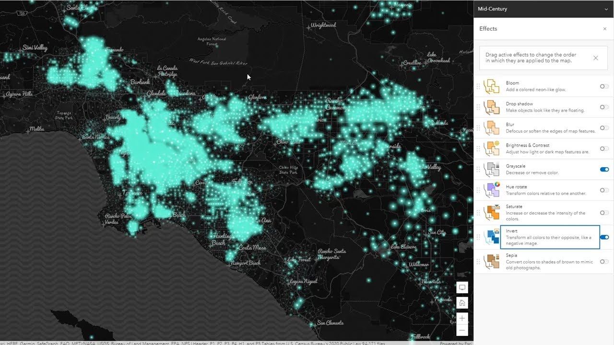Go to the default map view (home)

(462, 303)
